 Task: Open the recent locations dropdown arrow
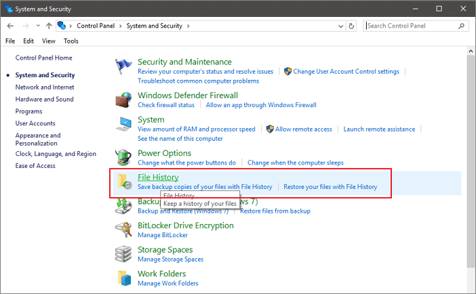[x=37, y=26]
